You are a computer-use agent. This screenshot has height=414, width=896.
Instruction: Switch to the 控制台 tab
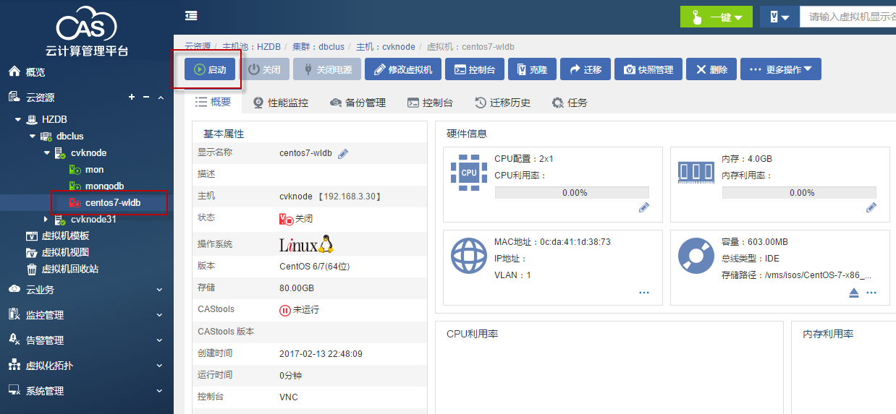(431, 103)
